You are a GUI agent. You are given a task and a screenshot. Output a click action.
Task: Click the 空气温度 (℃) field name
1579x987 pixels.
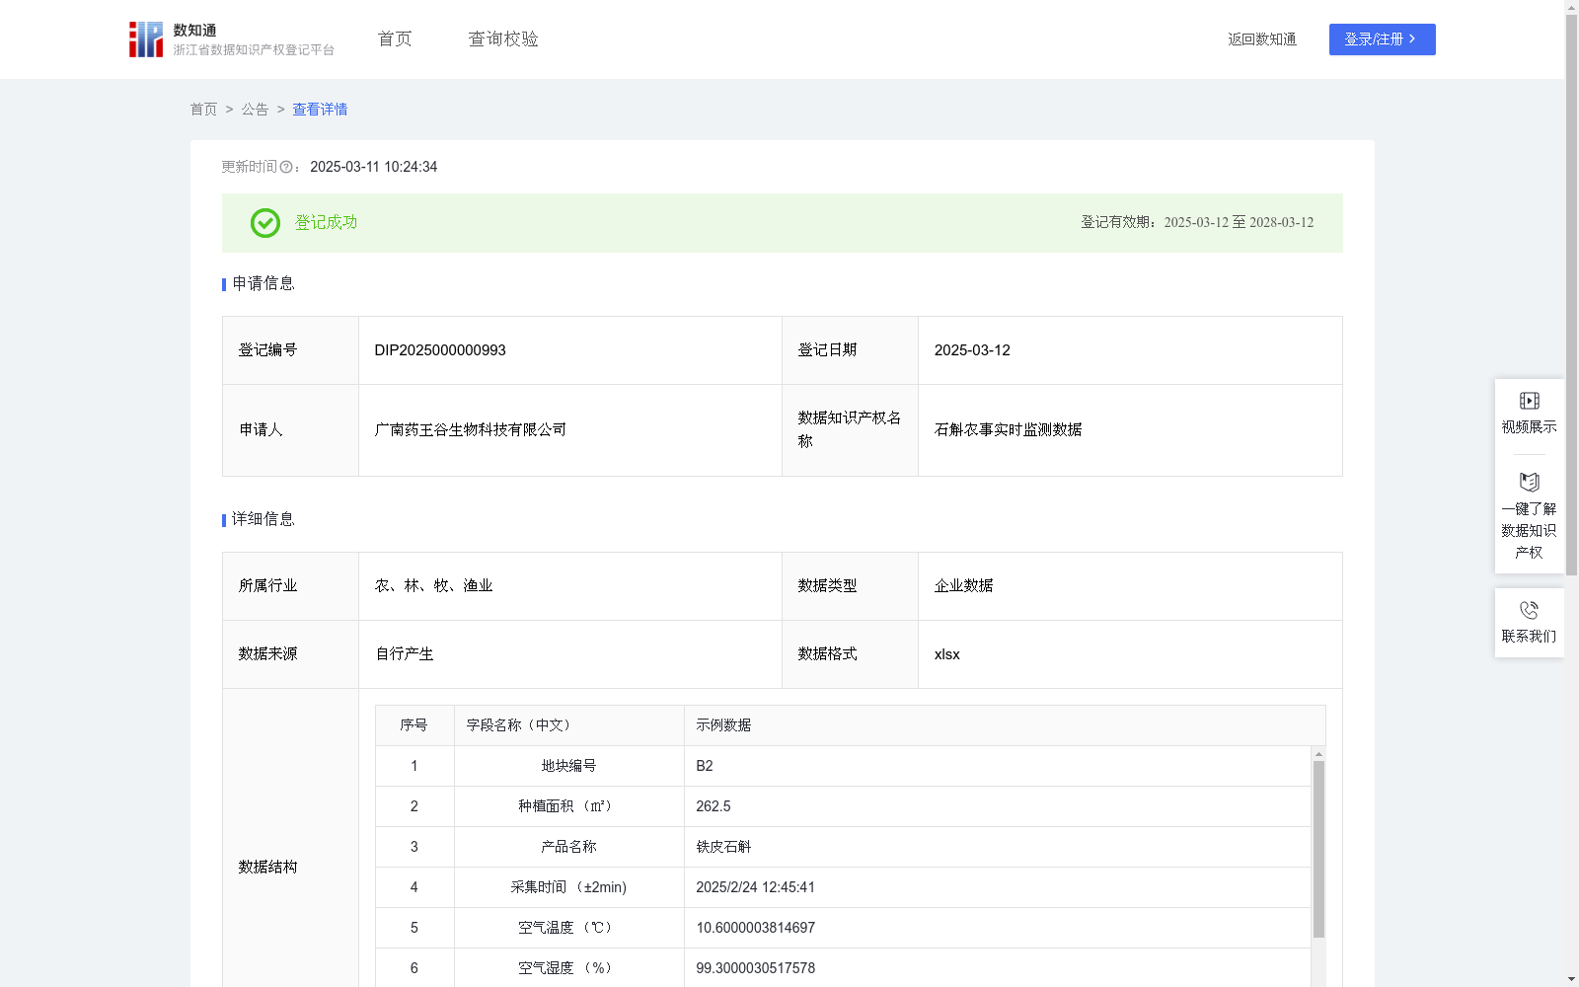568,928
